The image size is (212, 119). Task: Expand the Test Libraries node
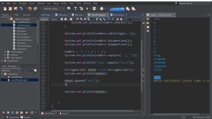[x=5, y=58]
